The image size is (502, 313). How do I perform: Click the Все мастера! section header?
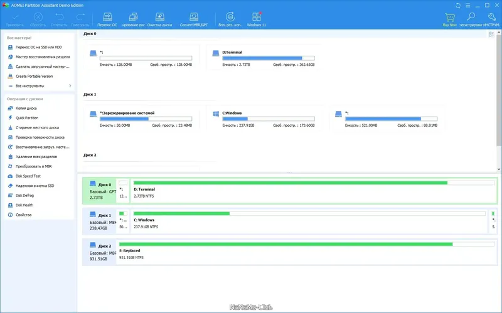(19, 38)
